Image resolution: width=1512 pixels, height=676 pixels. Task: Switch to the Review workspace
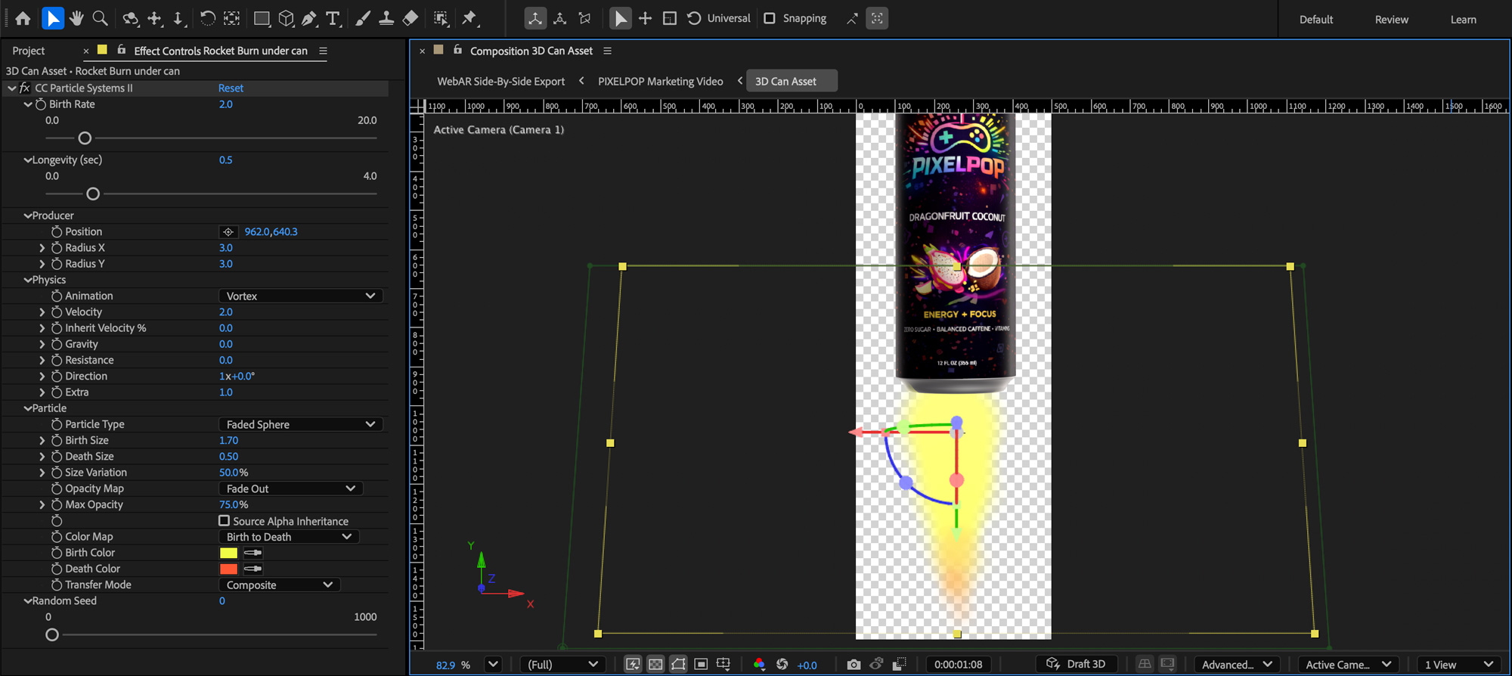coord(1391,20)
